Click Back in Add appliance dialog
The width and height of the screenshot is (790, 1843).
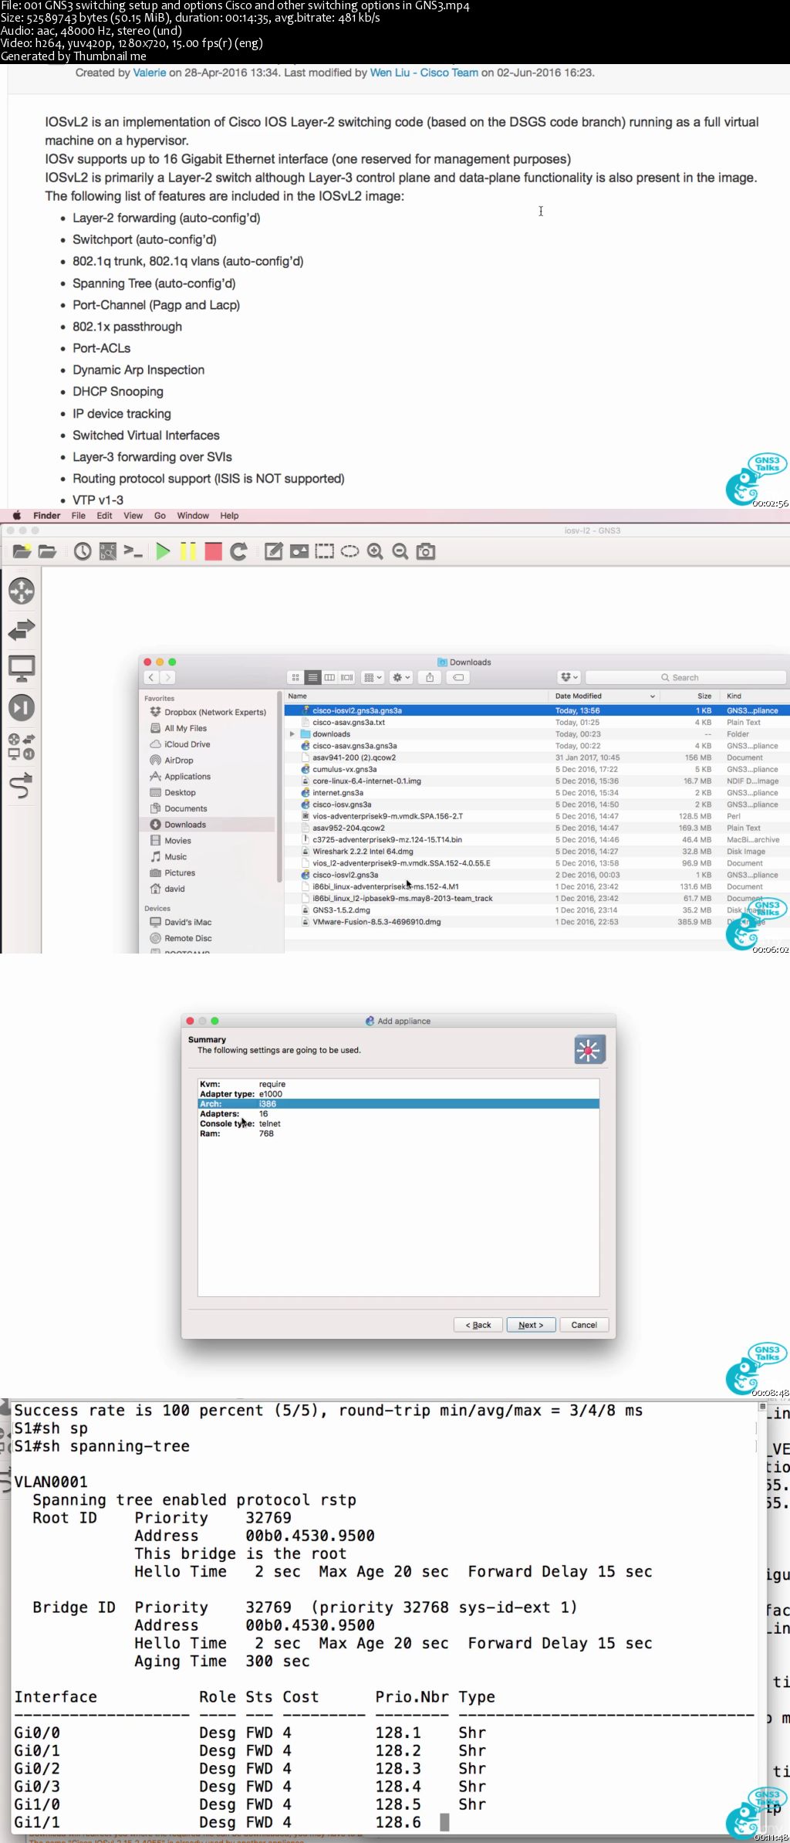point(478,1325)
